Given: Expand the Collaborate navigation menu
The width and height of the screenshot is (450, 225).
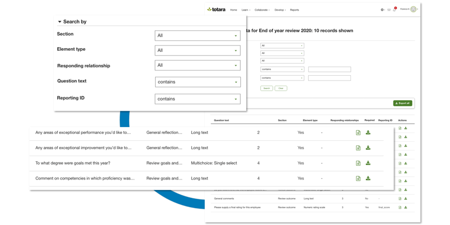Looking at the screenshot, I should click(262, 10).
